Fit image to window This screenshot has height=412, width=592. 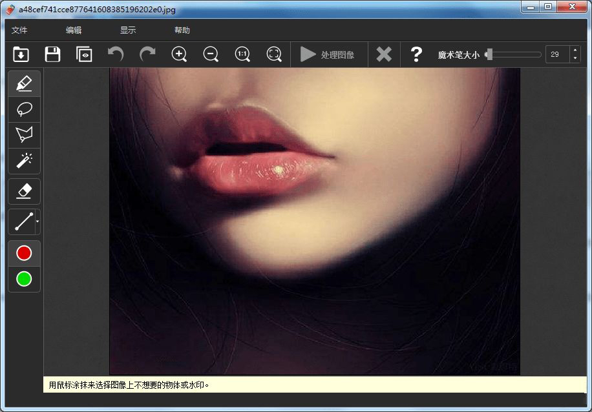(x=274, y=54)
